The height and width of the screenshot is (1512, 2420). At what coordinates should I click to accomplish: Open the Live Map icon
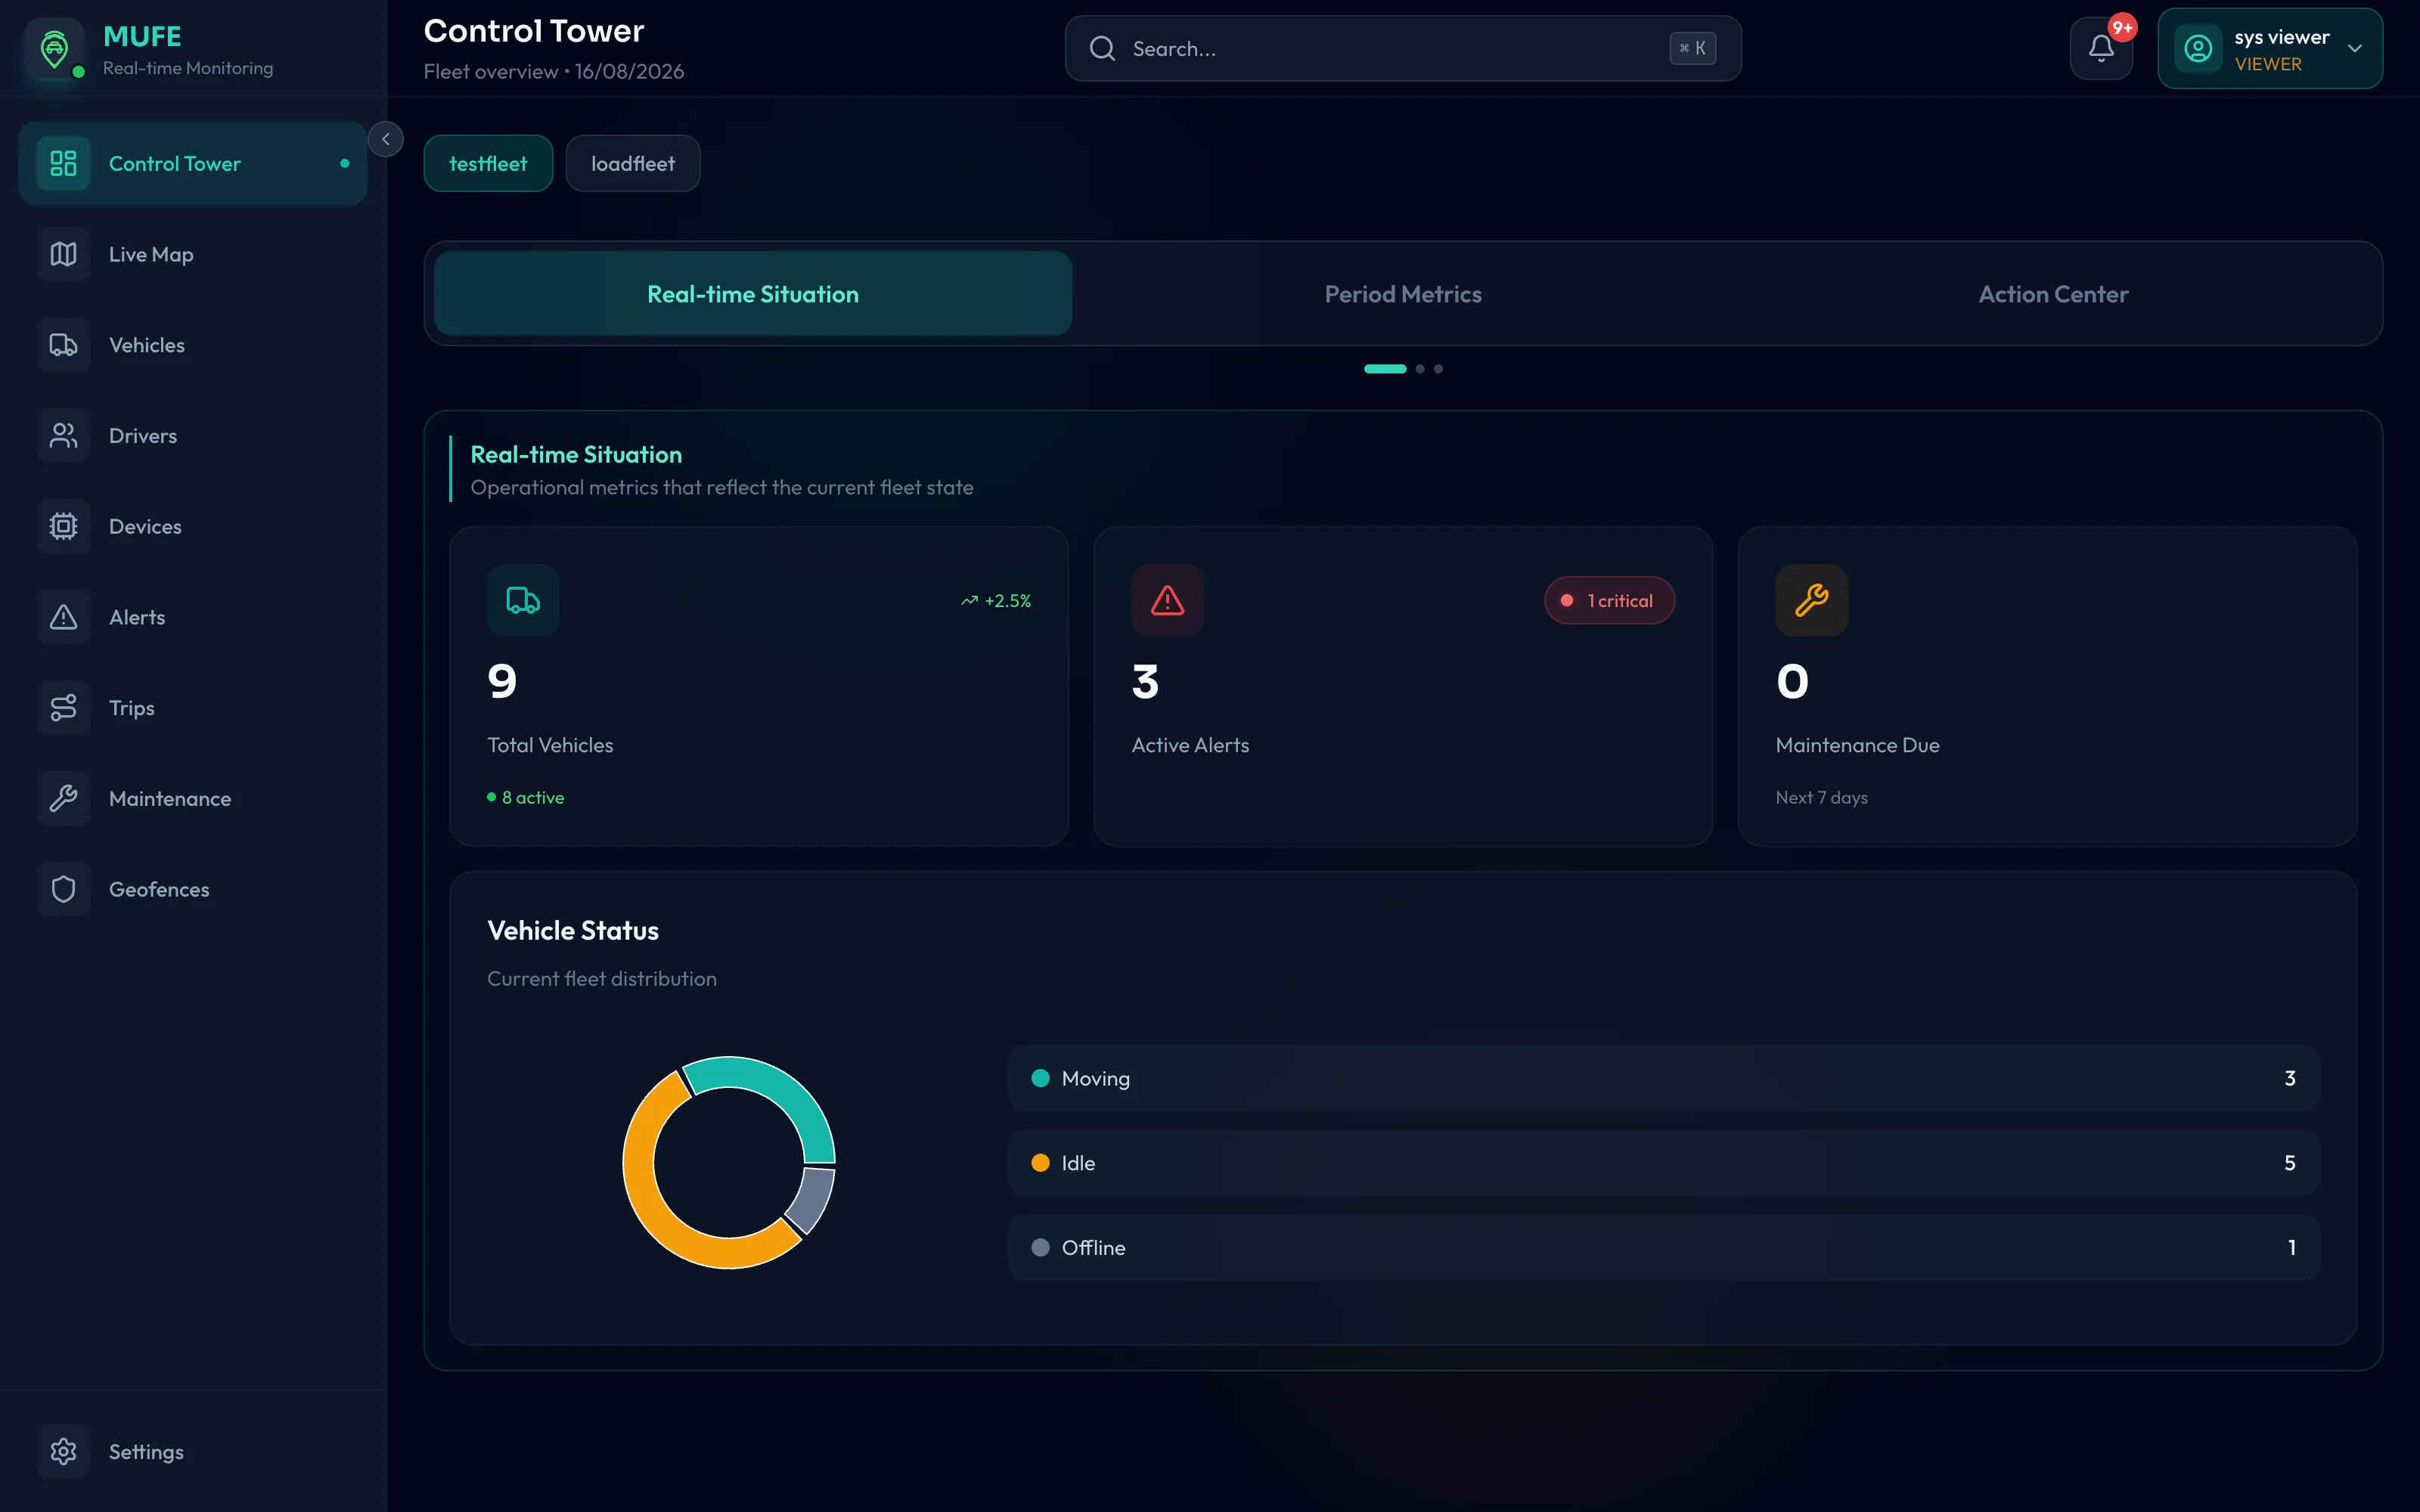(63, 254)
